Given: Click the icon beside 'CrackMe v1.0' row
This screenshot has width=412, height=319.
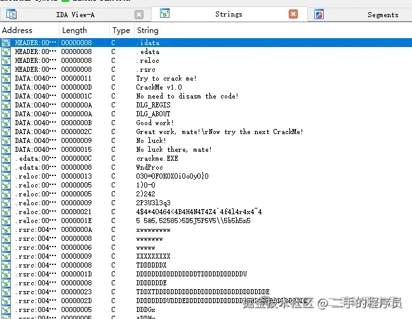Looking at the screenshot, I should 6,87.
